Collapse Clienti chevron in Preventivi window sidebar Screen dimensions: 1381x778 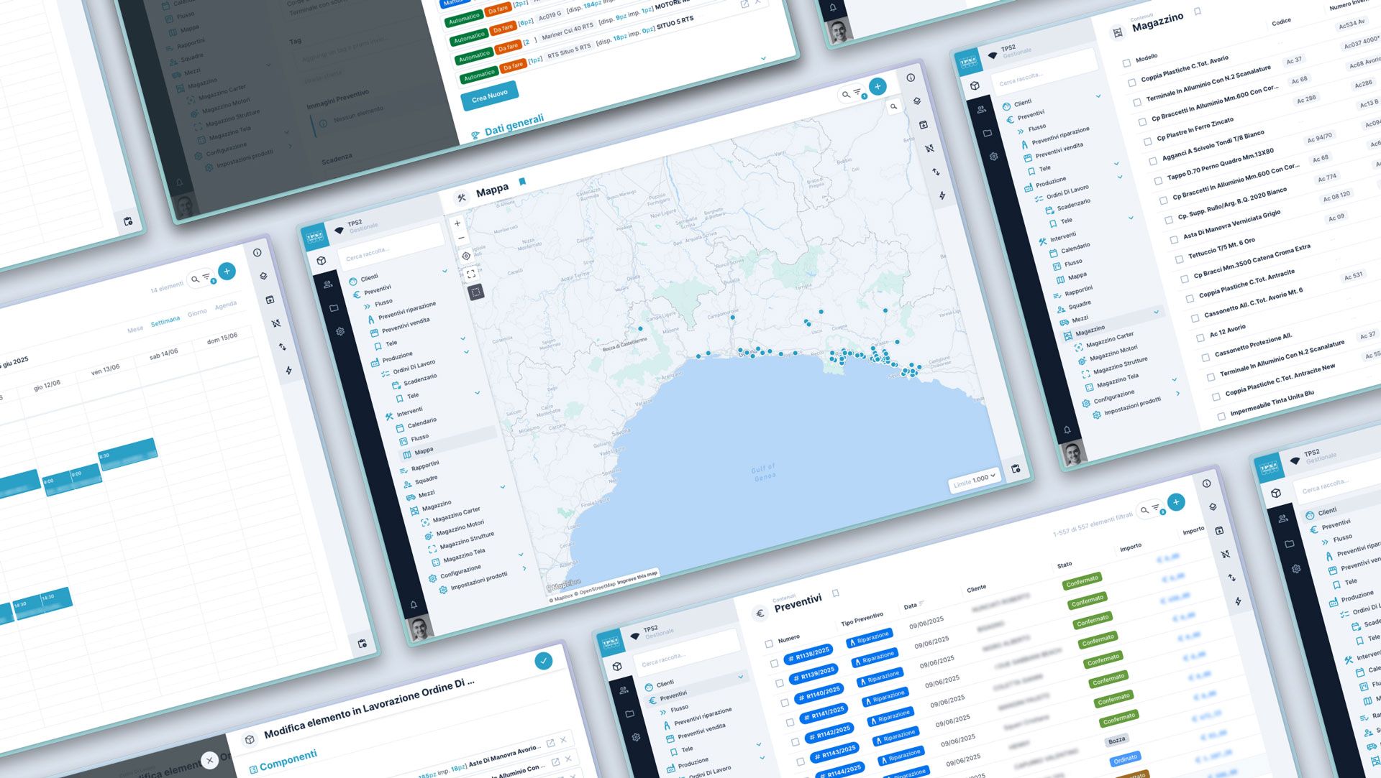click(741, 677)
